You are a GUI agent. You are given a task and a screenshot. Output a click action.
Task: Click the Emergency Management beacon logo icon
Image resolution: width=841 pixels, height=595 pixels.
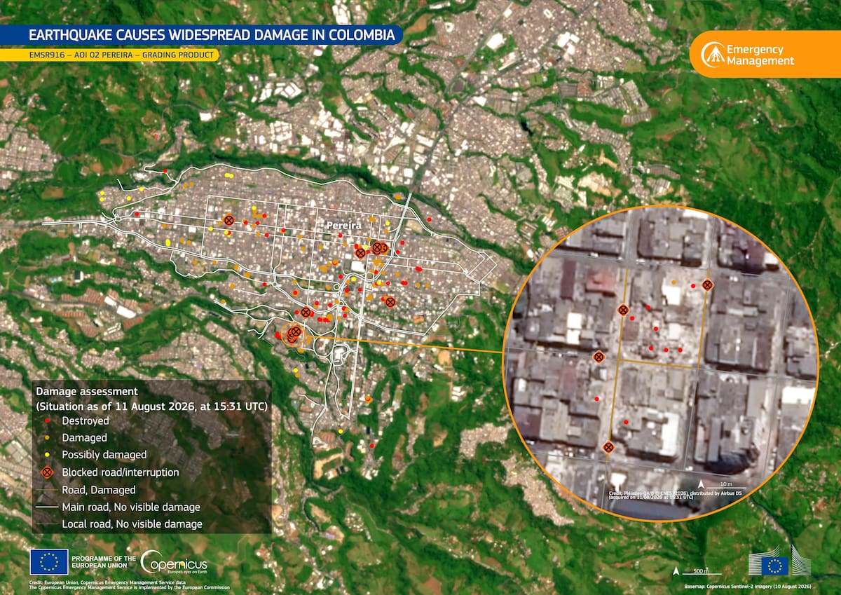coord(713,55)
